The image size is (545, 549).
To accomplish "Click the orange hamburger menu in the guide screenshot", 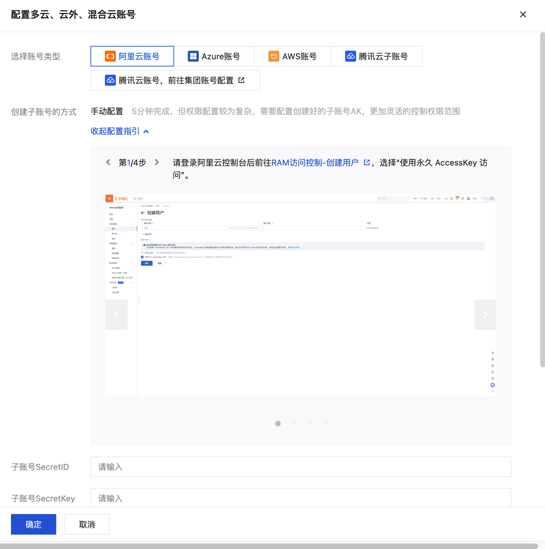I will tap(109, 198).
